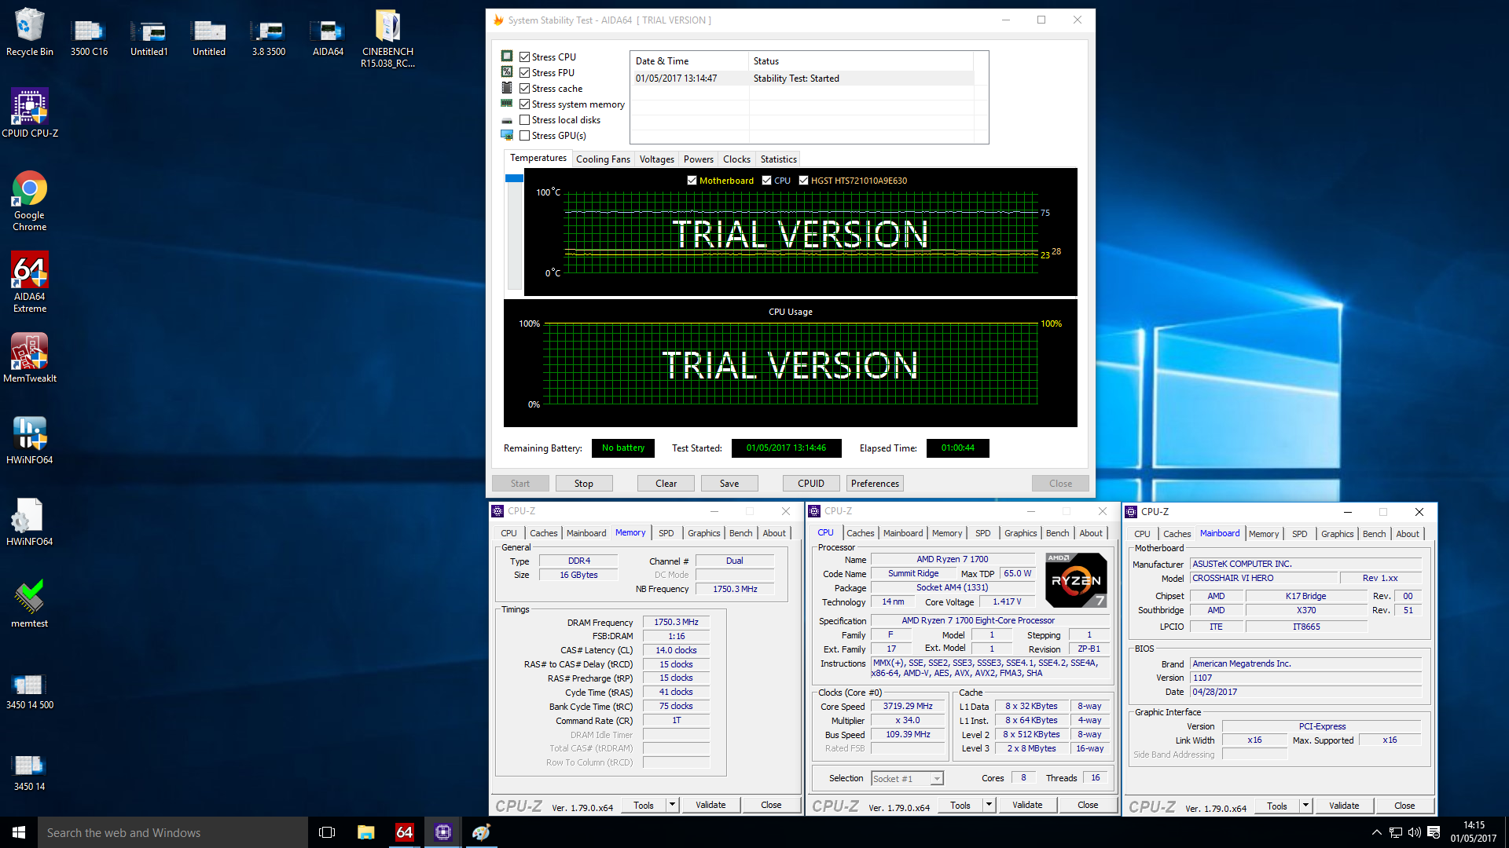The width and height of the screenshot is (1509, 848).
Task: Open the Action Center notifications icon
Action: coord(1434,832)
